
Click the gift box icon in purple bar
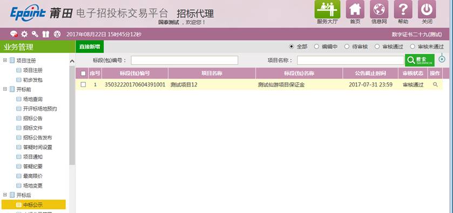(46, 34)
